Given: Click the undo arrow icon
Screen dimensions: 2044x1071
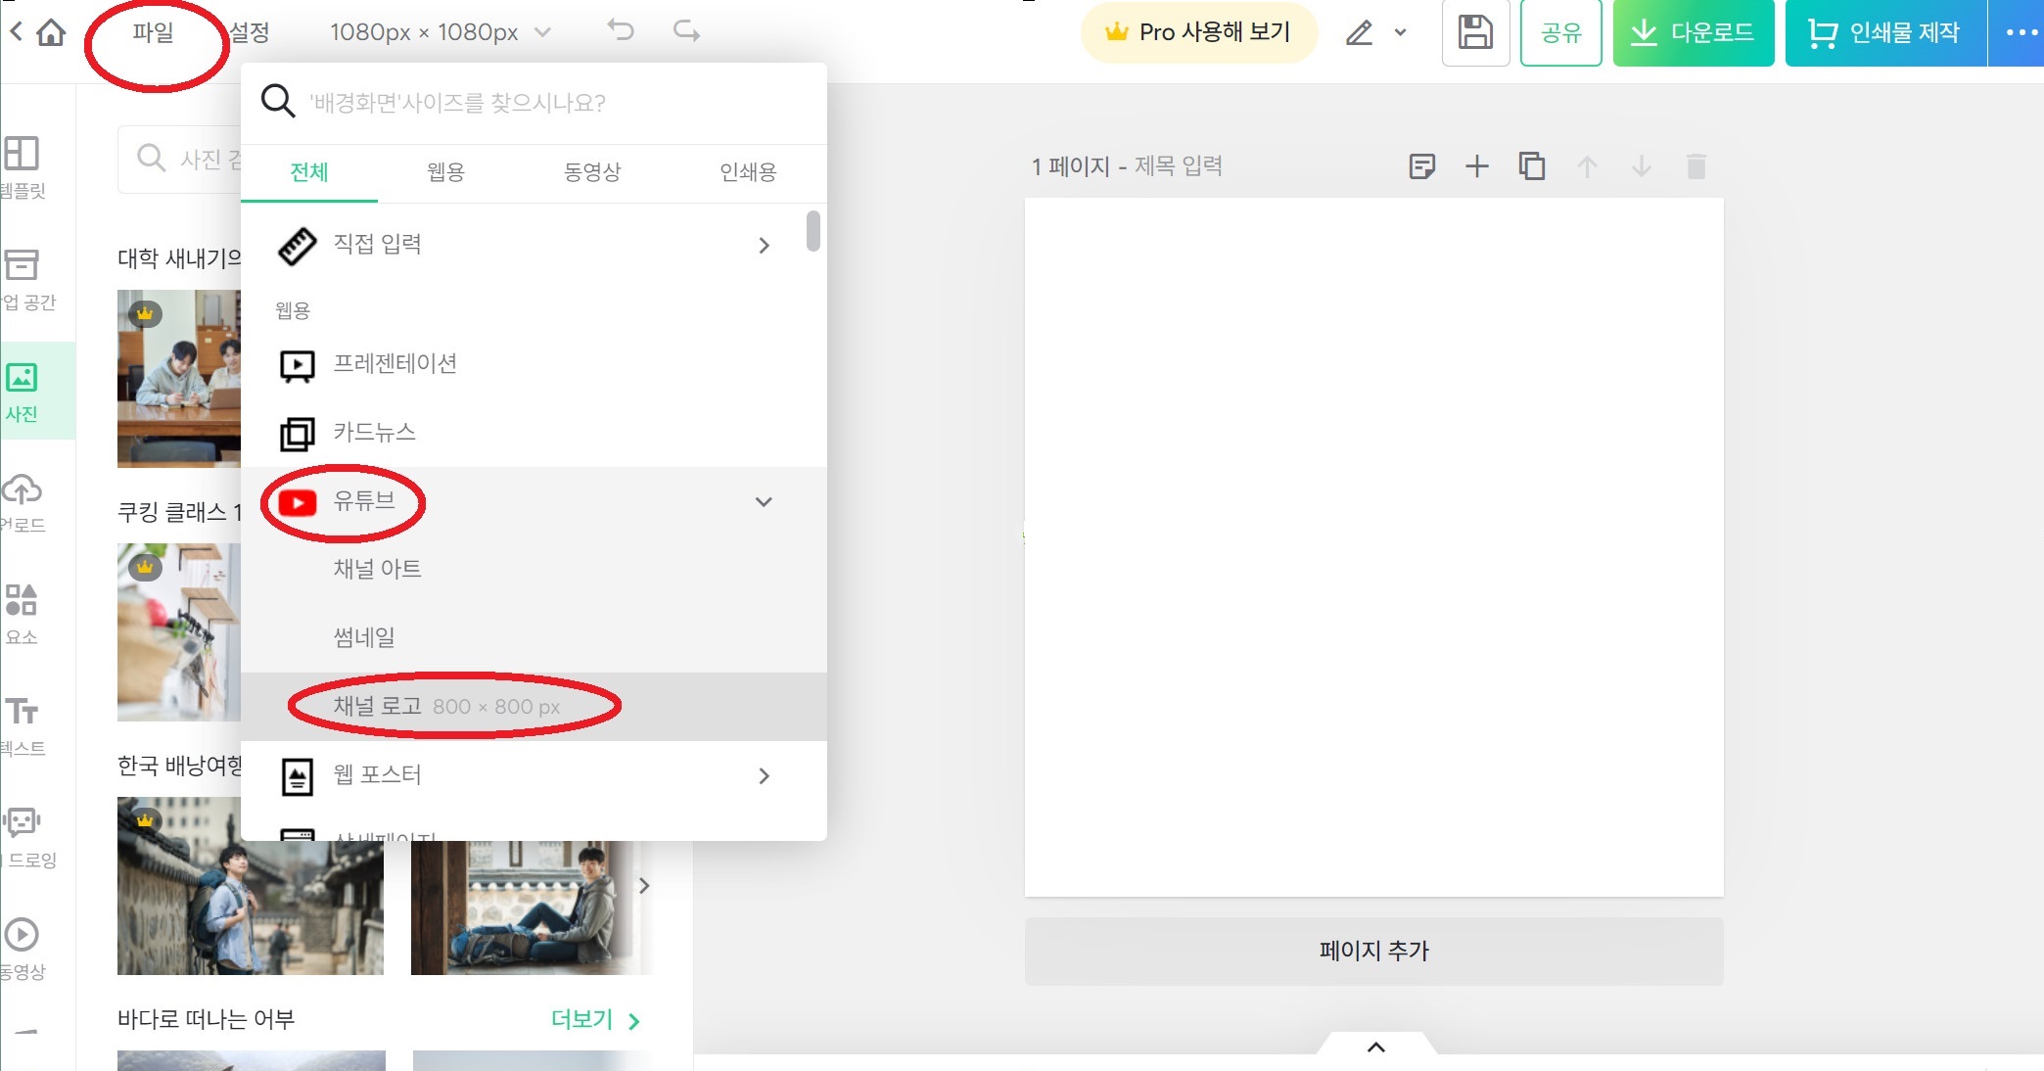Looking at the screenshot, I should point(621,31).
